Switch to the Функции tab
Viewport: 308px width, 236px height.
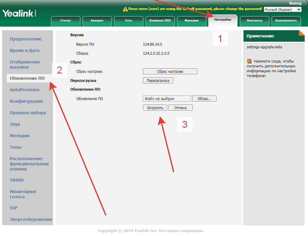click(191, 21)
